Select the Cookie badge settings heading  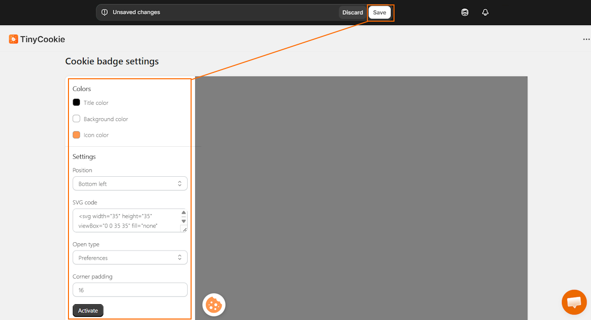point(112,61)
